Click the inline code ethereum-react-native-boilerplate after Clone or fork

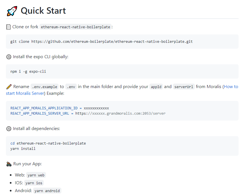click(75, 27)
